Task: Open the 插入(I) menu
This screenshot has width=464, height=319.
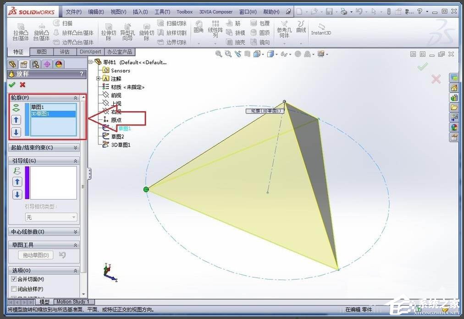Action: (140, 12)
